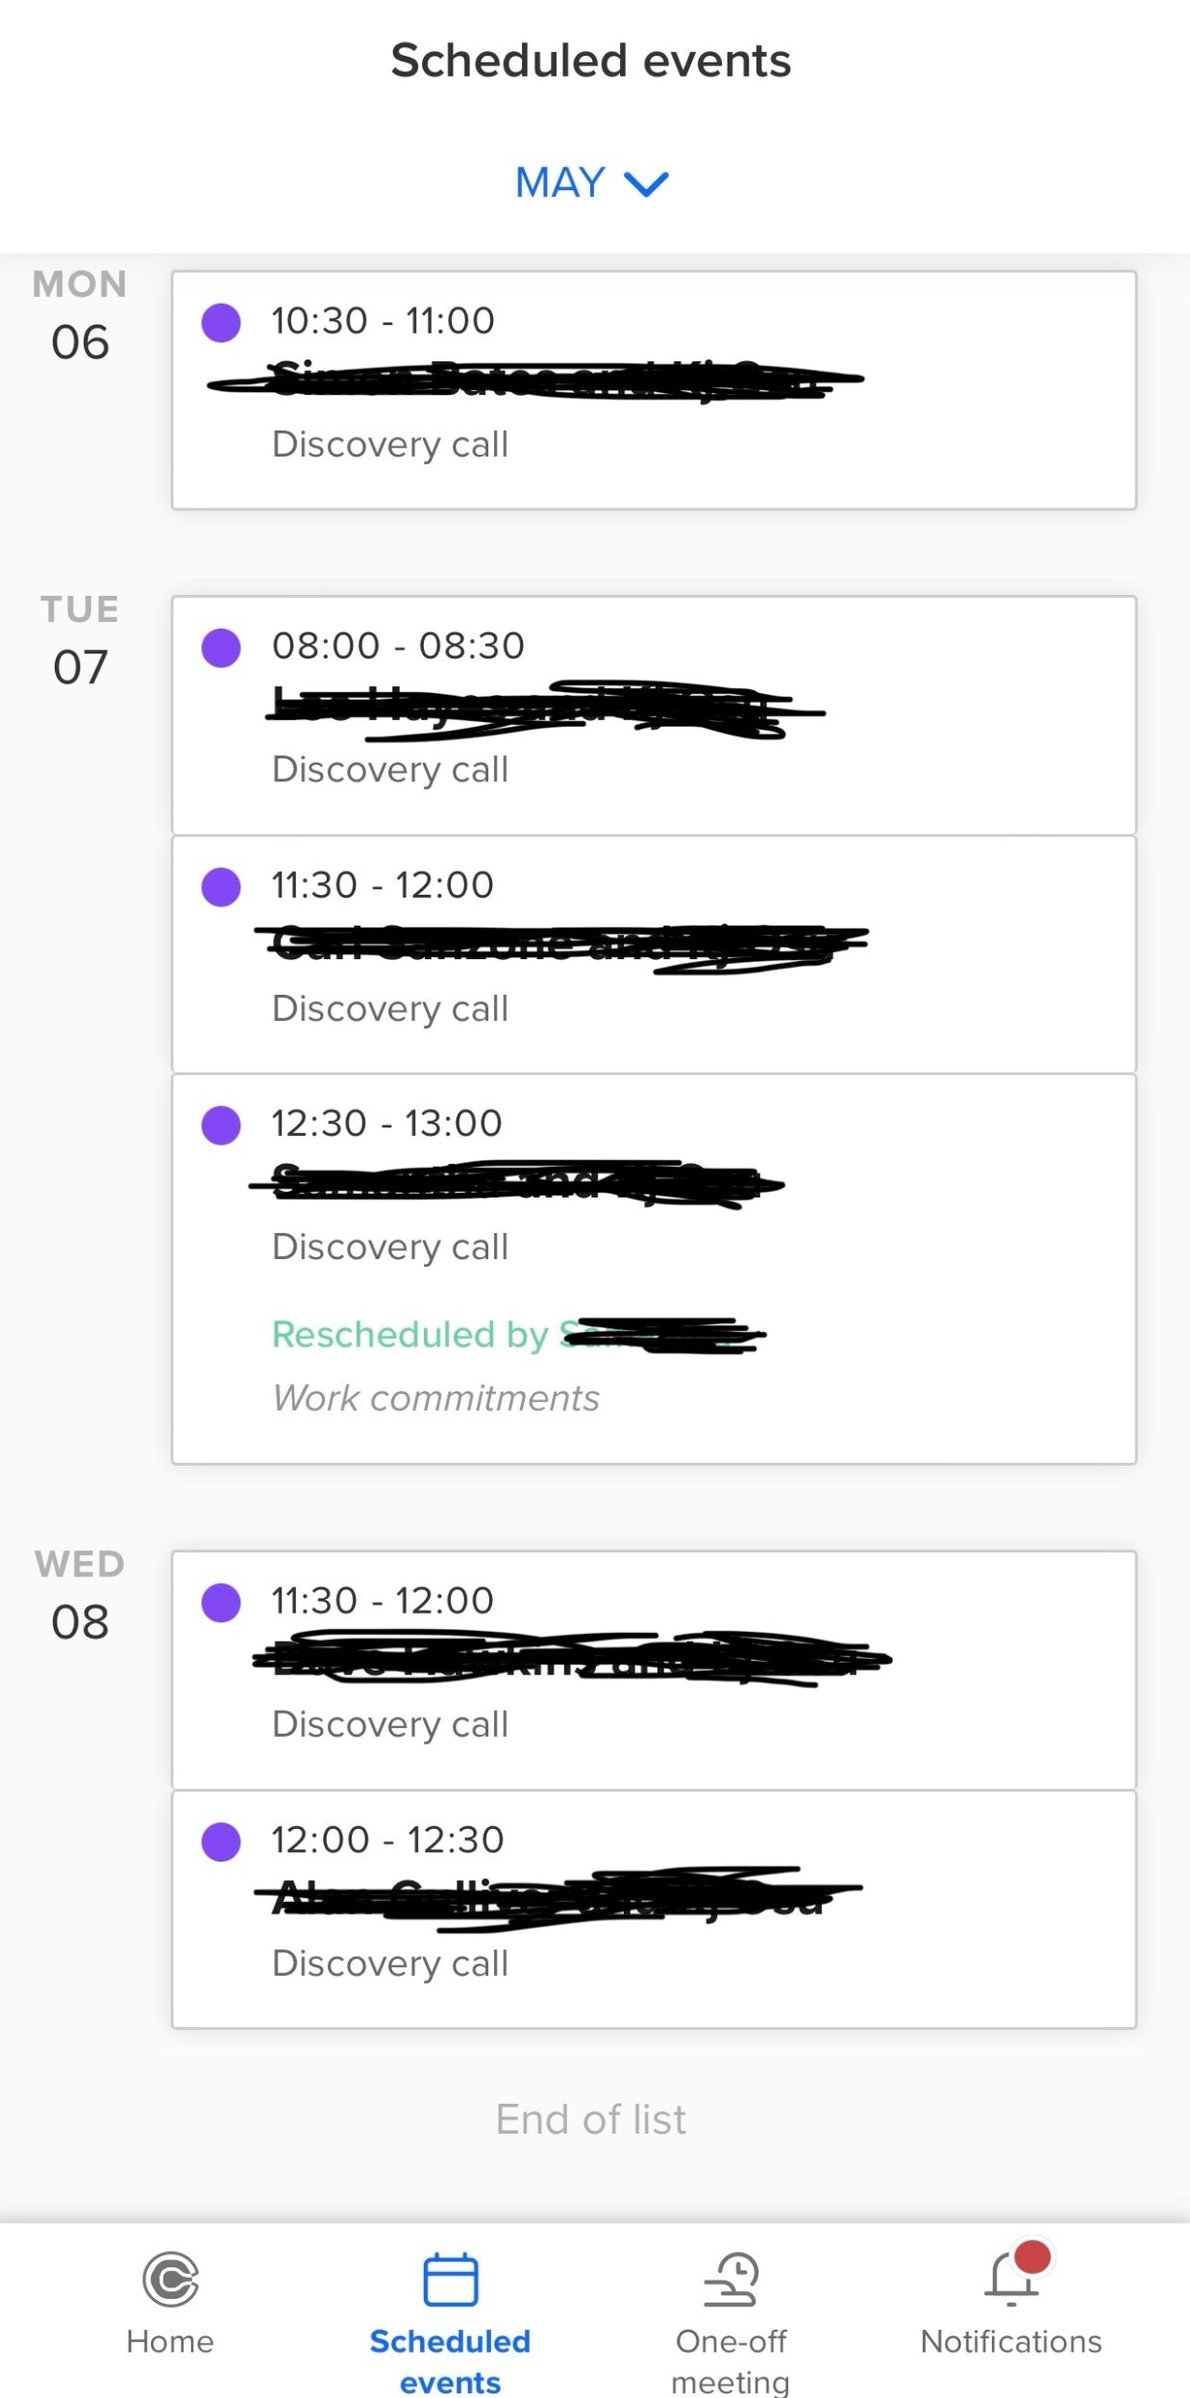Open Monday 10:30 - 11:00 Discovery call
The width and height of the screenshot is (1190, 2398).
coord(654,390)
